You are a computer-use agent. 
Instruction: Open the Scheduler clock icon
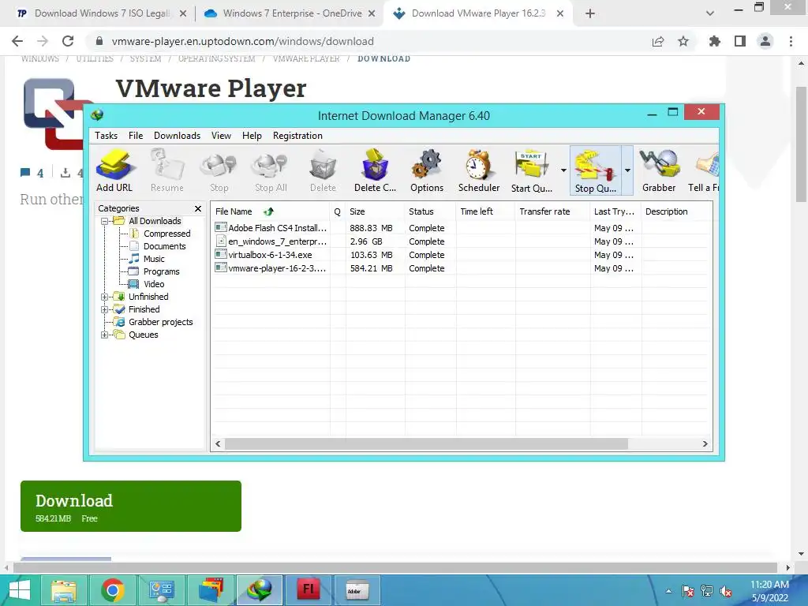click(479, 170)
